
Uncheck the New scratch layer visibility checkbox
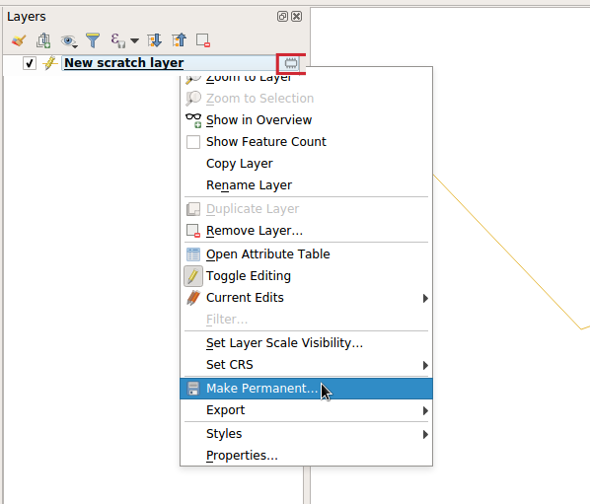point(30,63)
